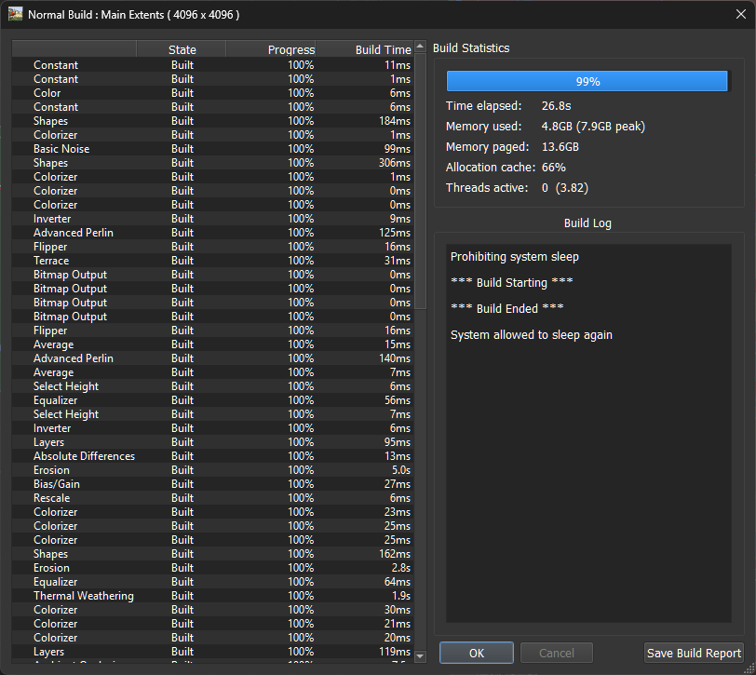Select the Equalizer row with 56ms
This screenshot has height=675, width=756.
212,400
